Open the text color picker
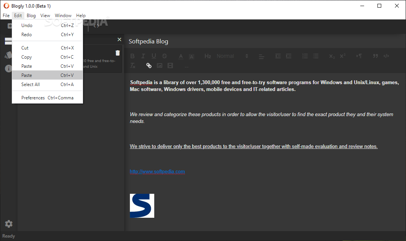Image resolution: width=406 pixels, height=241 pixels. click(181, 56)
